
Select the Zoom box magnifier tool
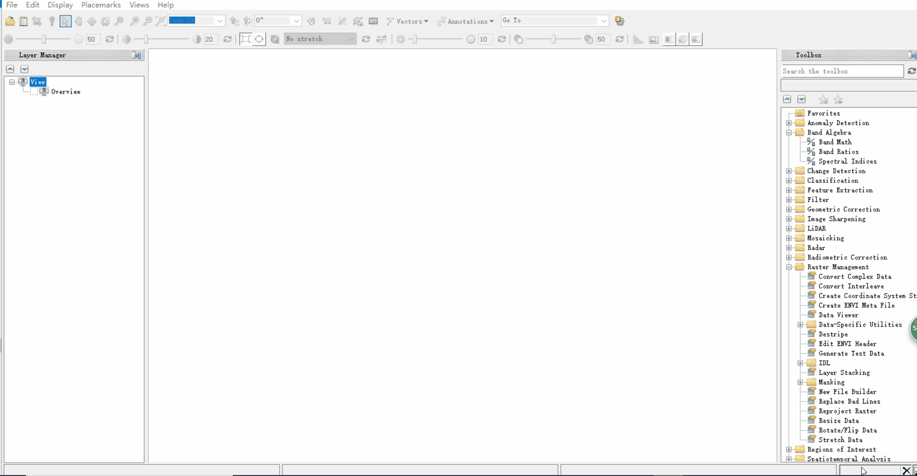119,21
